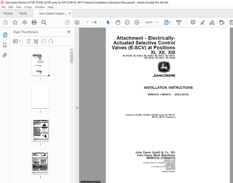
Task: Click the thumbnails scrollbar handle
Action: click(x=71, y=57)
